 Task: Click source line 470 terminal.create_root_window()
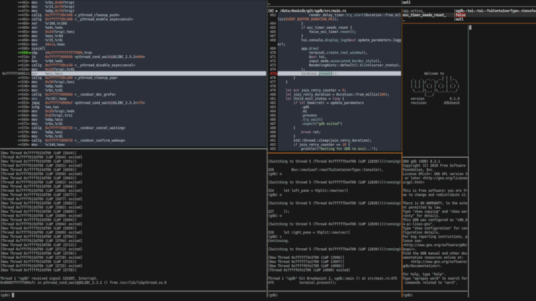coord(338,53)
